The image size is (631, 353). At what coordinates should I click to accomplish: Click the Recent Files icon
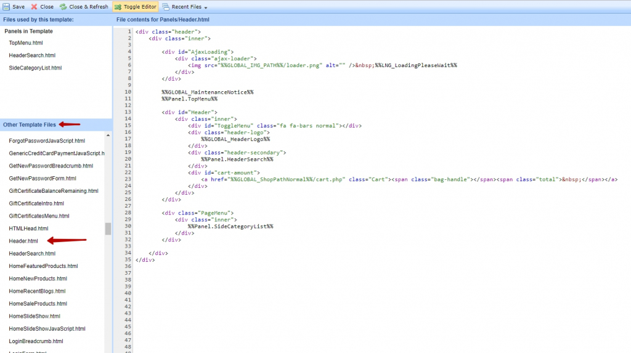[166, 7]
